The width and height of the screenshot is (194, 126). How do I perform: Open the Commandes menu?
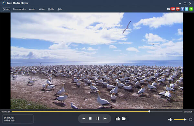(19, 9)
